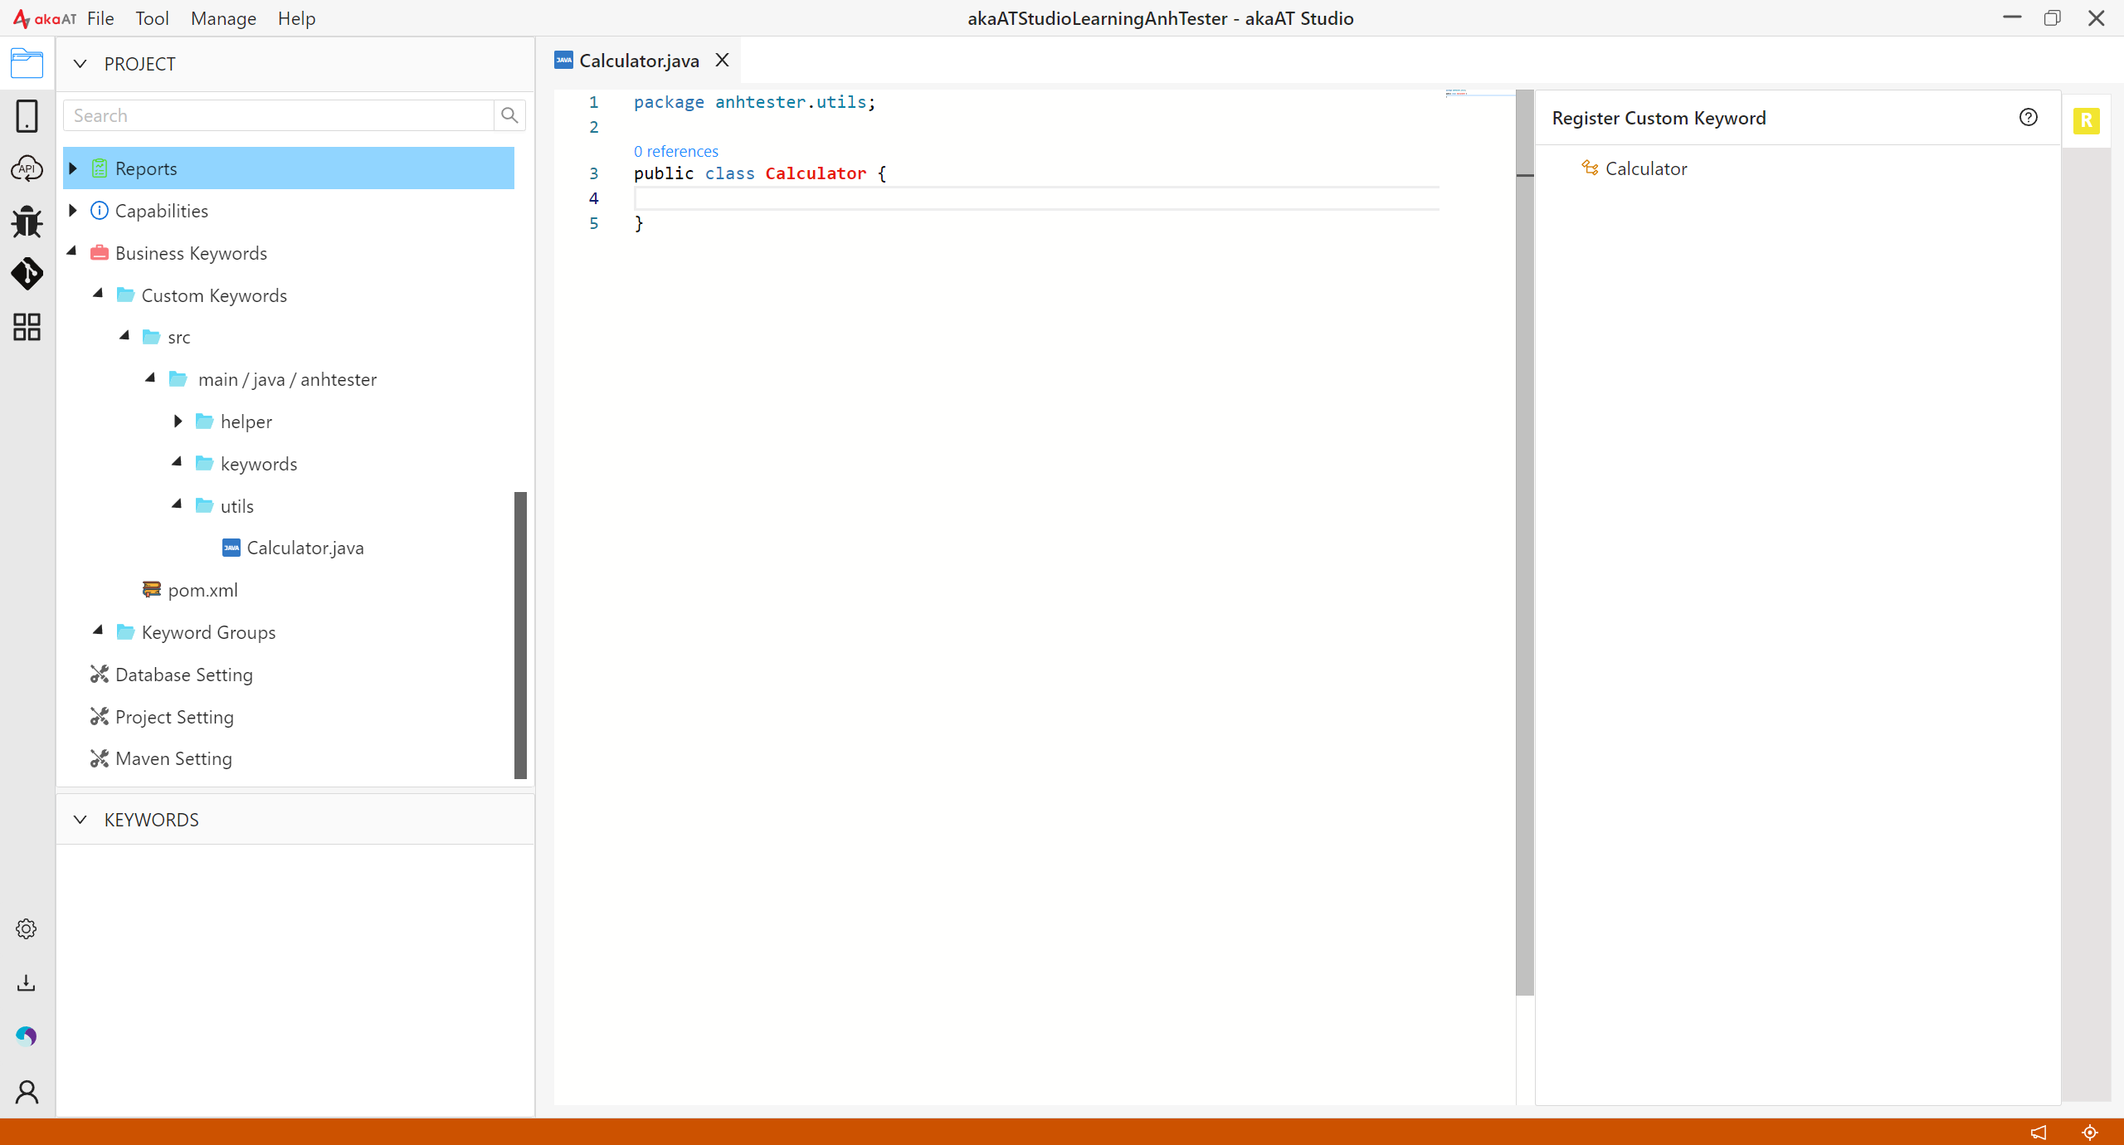
Task: Open the project explorer sidebar icon
Action: point(27,63)
